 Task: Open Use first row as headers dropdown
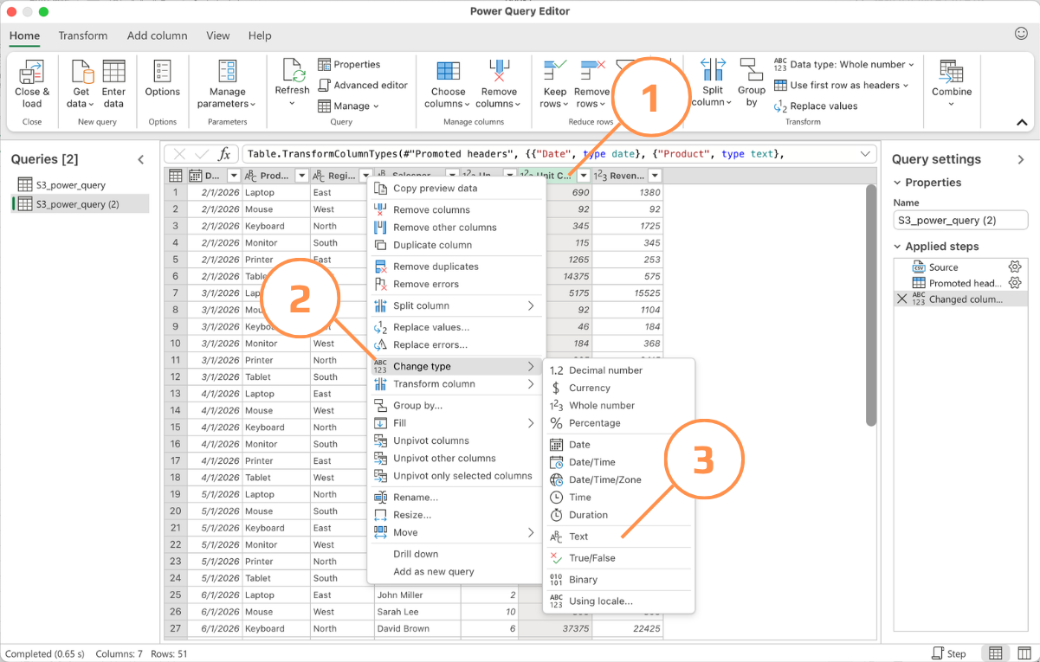(x=841, y=85)
